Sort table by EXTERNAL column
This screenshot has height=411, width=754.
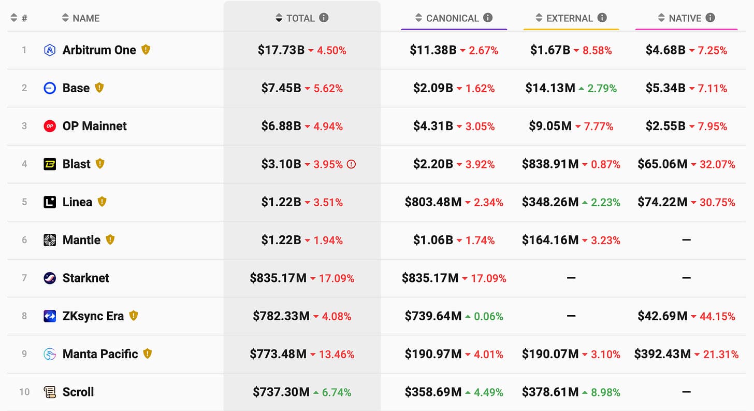564,18
